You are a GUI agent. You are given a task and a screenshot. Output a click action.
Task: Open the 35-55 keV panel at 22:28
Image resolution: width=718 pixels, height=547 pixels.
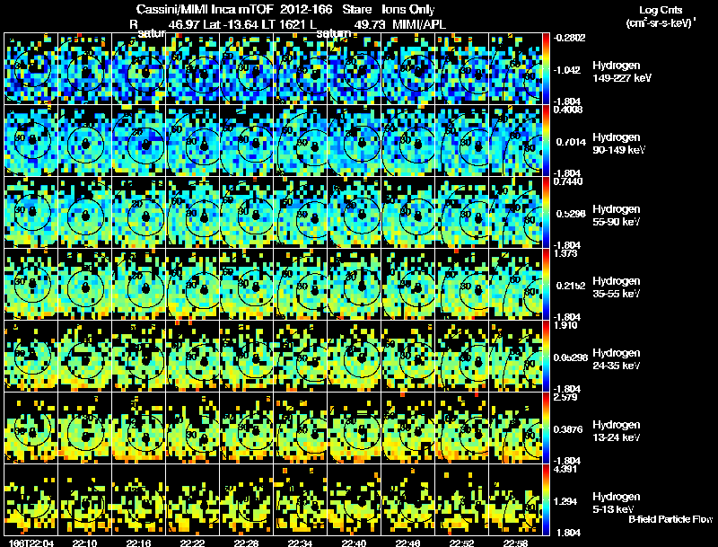(x=246, y=284)
